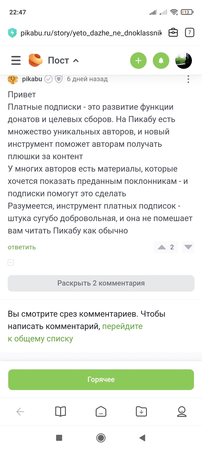Expand 'Раскрыть 2 комментария'
The image size is (202, 450).
tap(101, 283)
